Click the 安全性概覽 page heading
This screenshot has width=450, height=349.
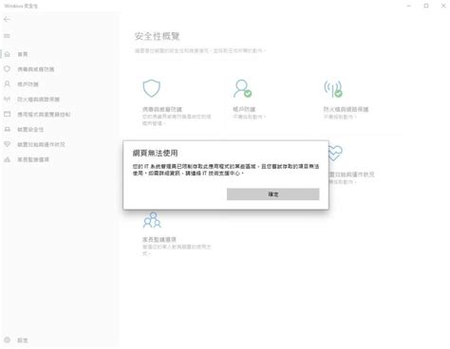[158, 36]
